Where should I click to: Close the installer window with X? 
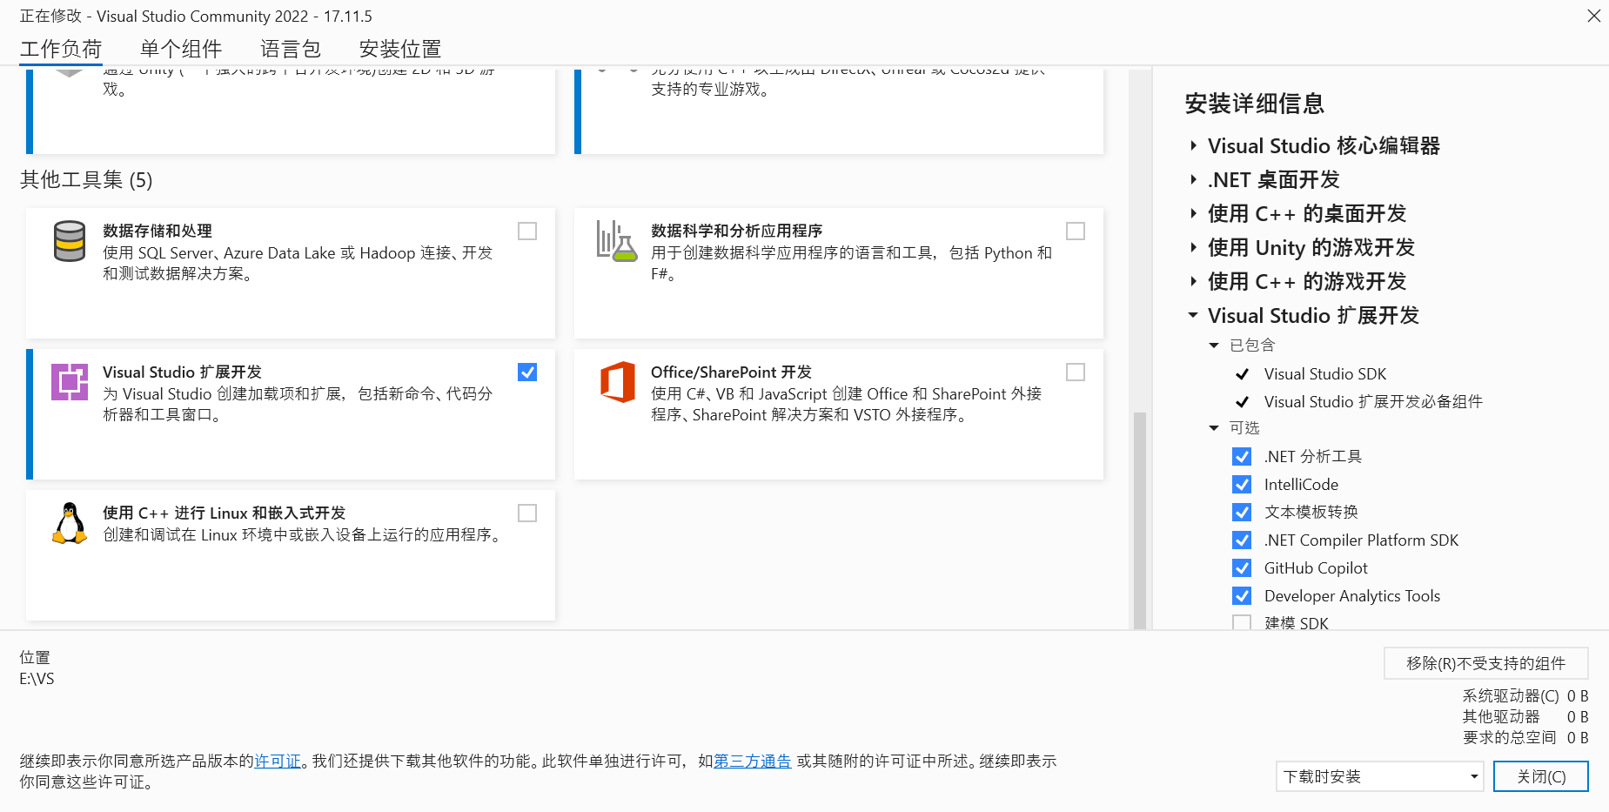click(1593, 16)
